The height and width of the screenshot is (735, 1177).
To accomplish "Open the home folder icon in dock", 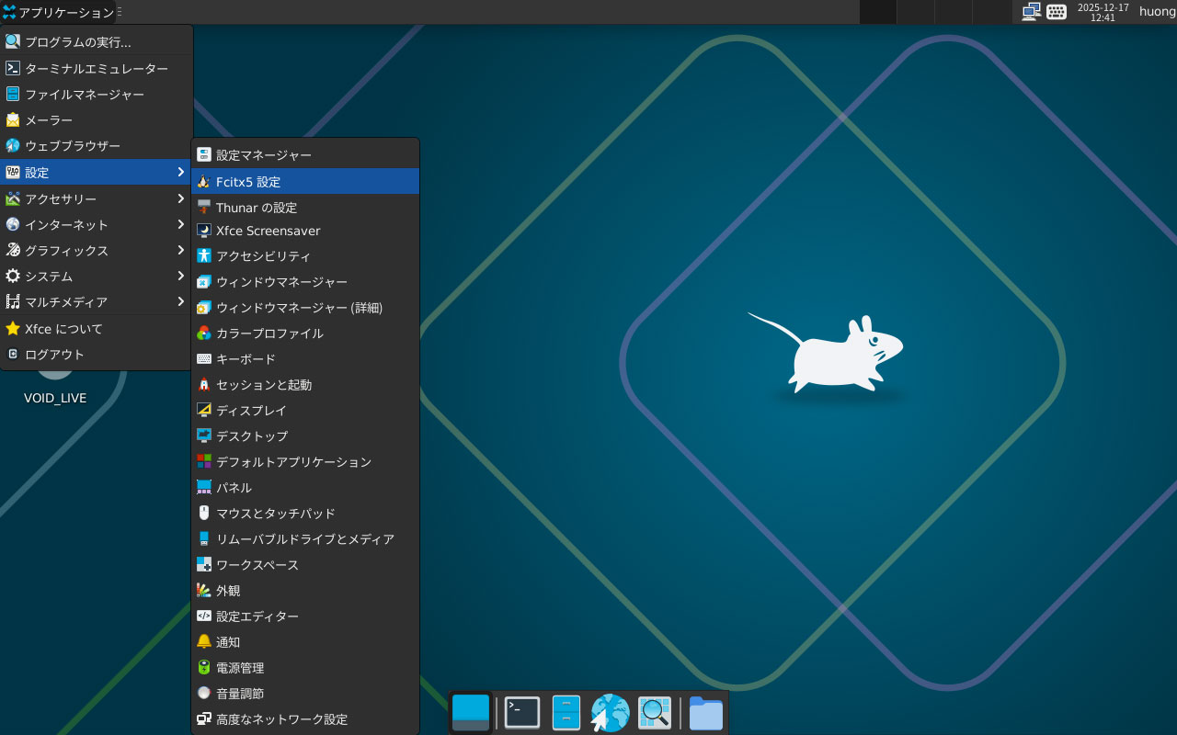I will 705,713.
